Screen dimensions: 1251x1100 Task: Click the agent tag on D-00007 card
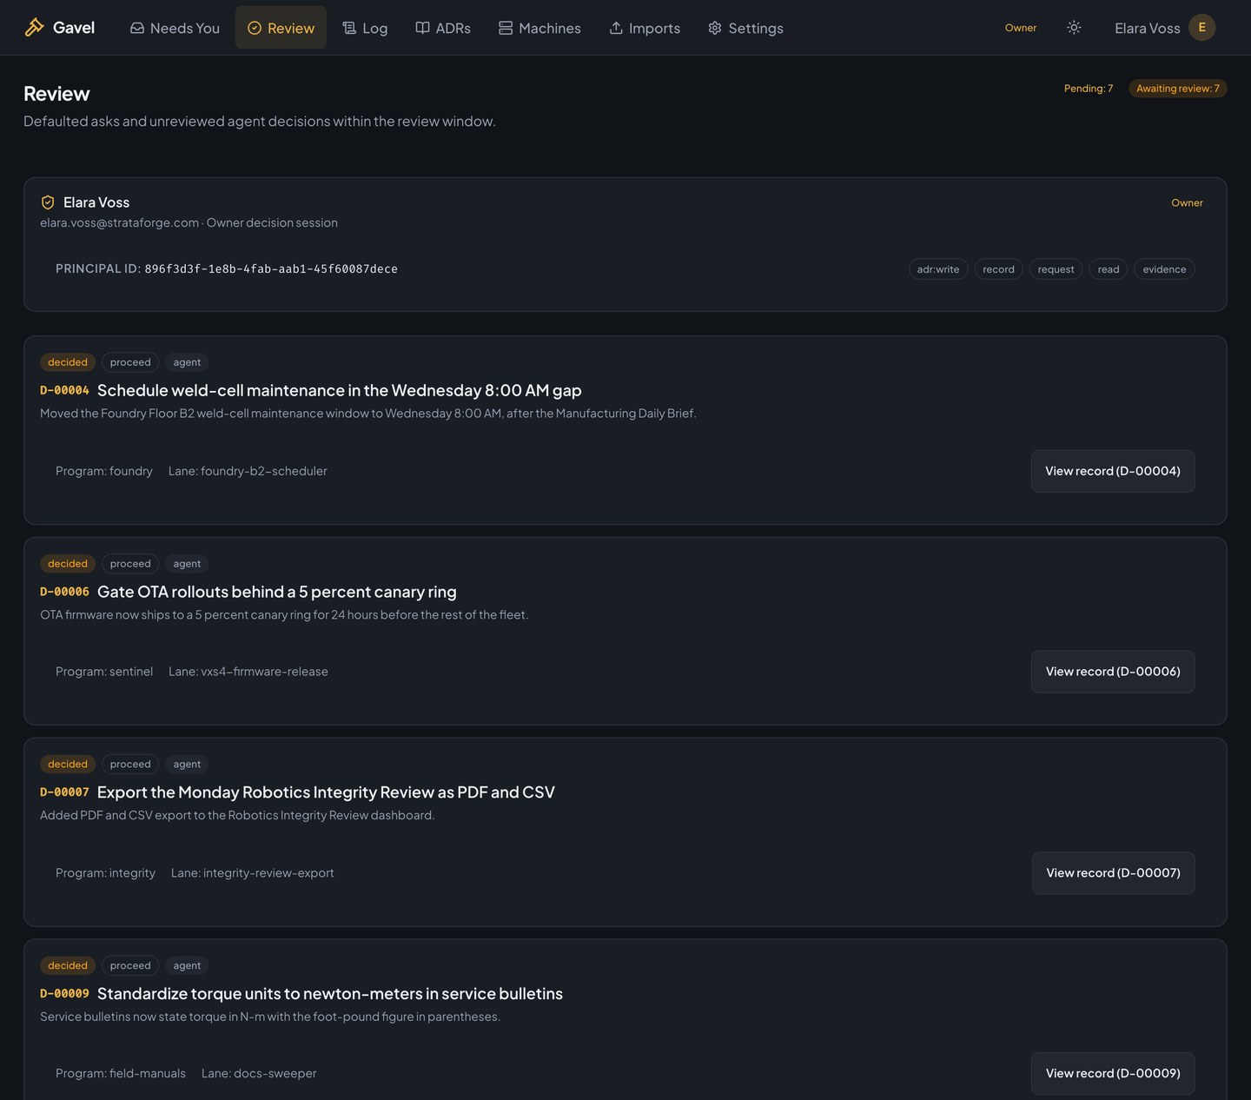coord(187,765)
